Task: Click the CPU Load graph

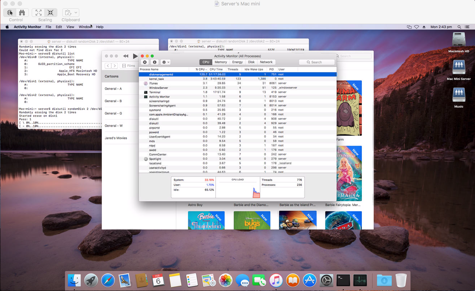Action: point(238,187)
